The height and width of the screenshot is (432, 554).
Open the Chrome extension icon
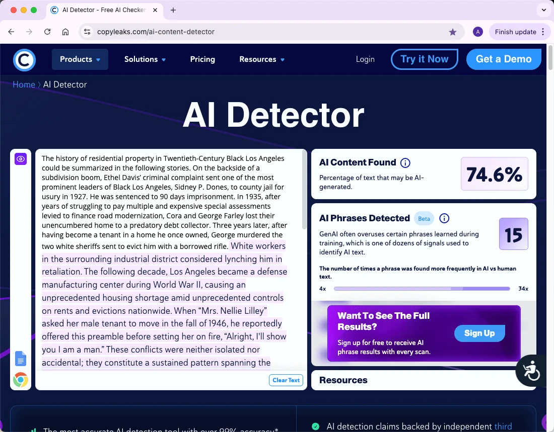coord(21,380)
